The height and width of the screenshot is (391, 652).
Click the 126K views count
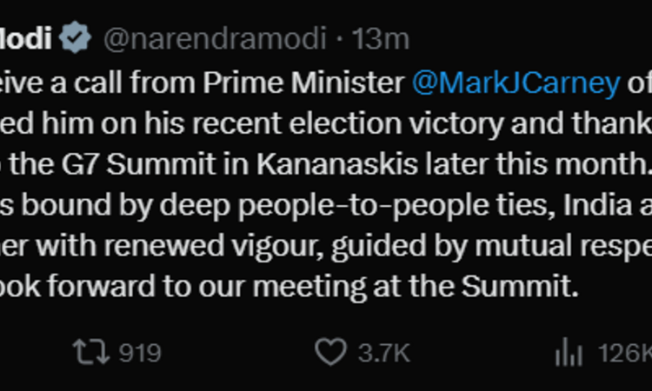[625, 353]
